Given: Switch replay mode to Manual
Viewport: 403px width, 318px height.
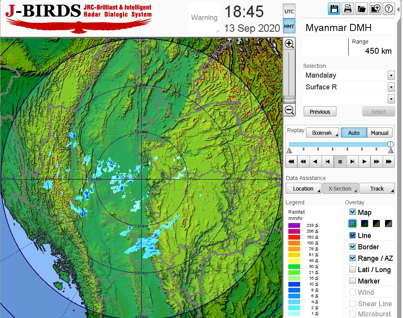Looking at the screenshot, I should [379, 133].
